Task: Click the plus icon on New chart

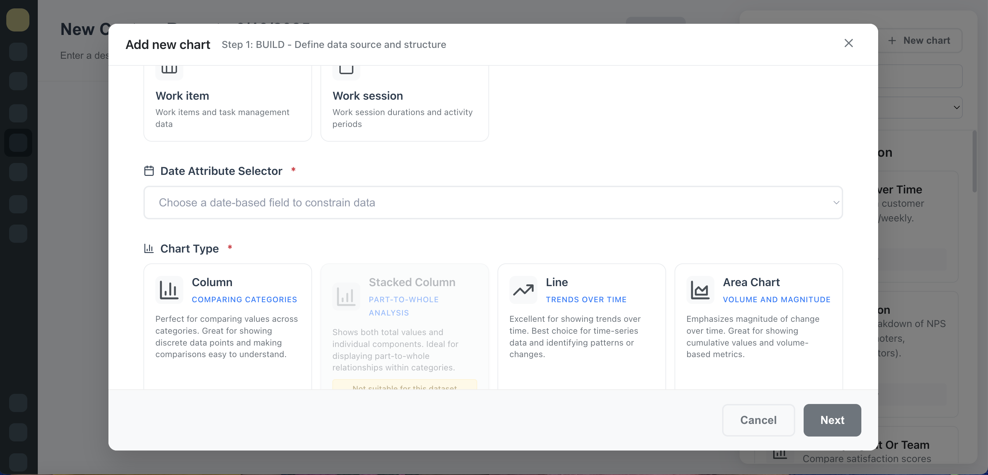Action: tap(892, 40)
